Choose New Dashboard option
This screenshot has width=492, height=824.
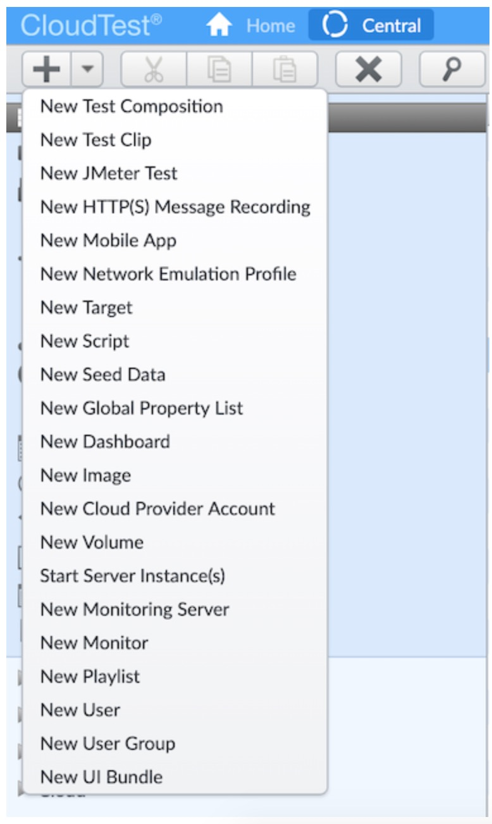pos(105,441)
